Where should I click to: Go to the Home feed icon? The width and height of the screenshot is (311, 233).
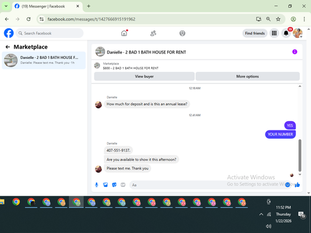(124, 33)
